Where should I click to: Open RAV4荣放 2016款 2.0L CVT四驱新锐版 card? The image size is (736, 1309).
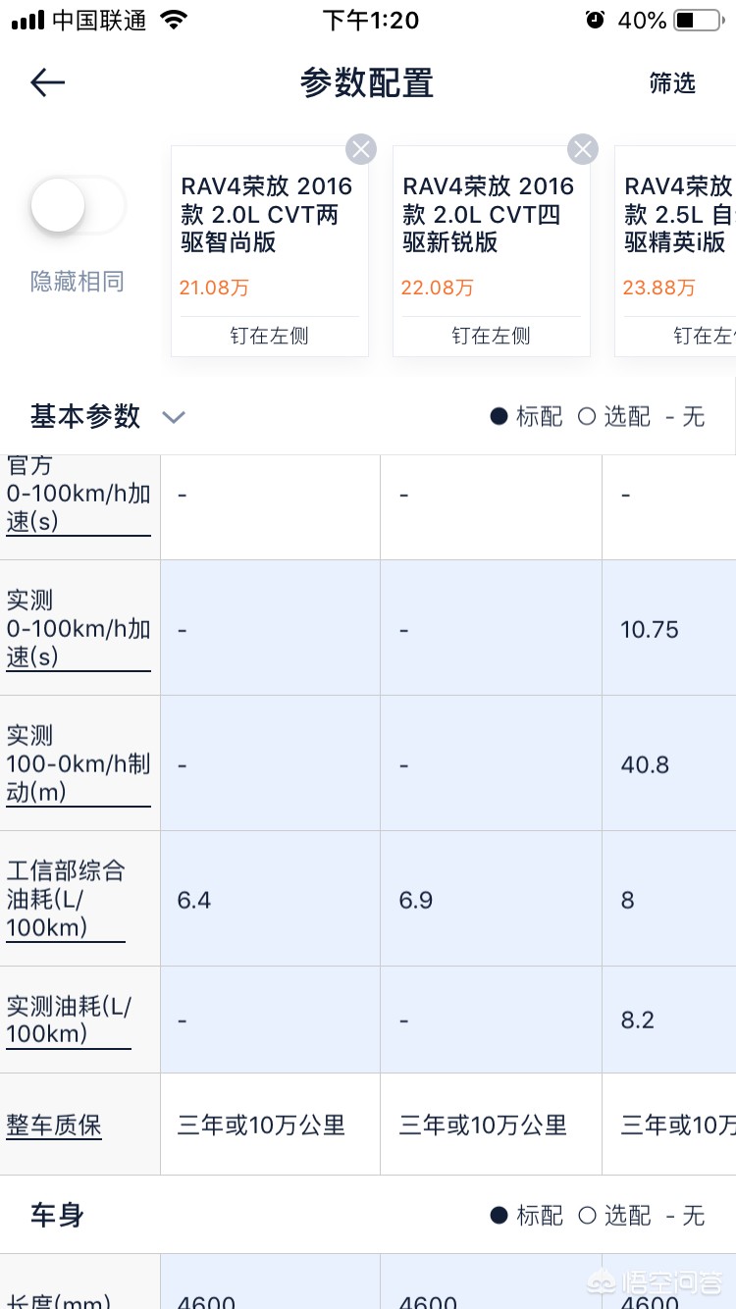pos(492,251)
